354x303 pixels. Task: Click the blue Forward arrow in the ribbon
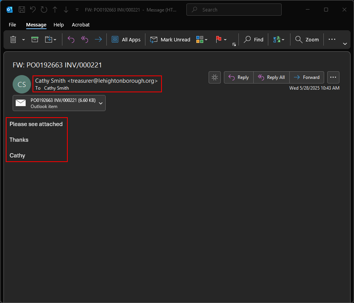[x=98, y=39]
